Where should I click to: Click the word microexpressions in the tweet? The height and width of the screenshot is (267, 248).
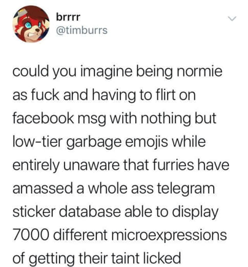pyautogui.click(x=169, y=236)
